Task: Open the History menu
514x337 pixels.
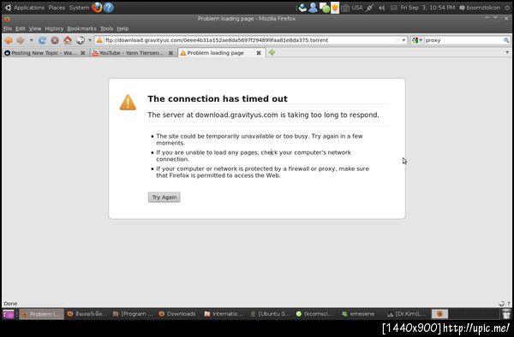Action: [x=54, y=29]
